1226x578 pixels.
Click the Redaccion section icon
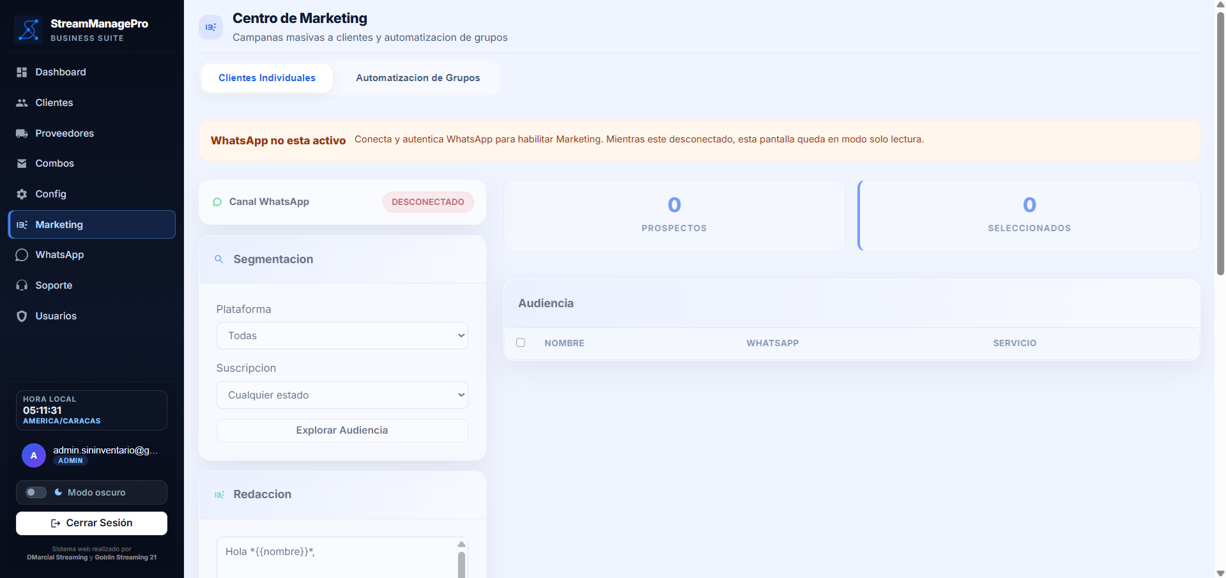[219, 494]
